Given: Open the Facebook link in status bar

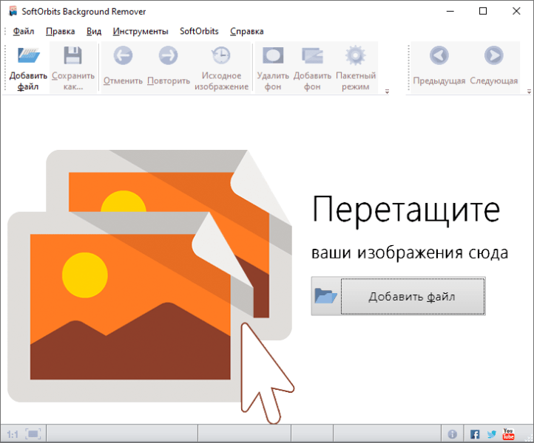Looking at the screenshot, I should point(474,434).
